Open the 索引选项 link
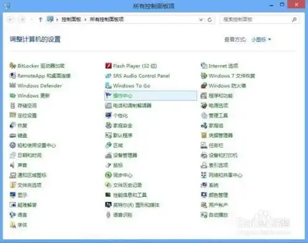308x243 pixels. click(218, 165)
